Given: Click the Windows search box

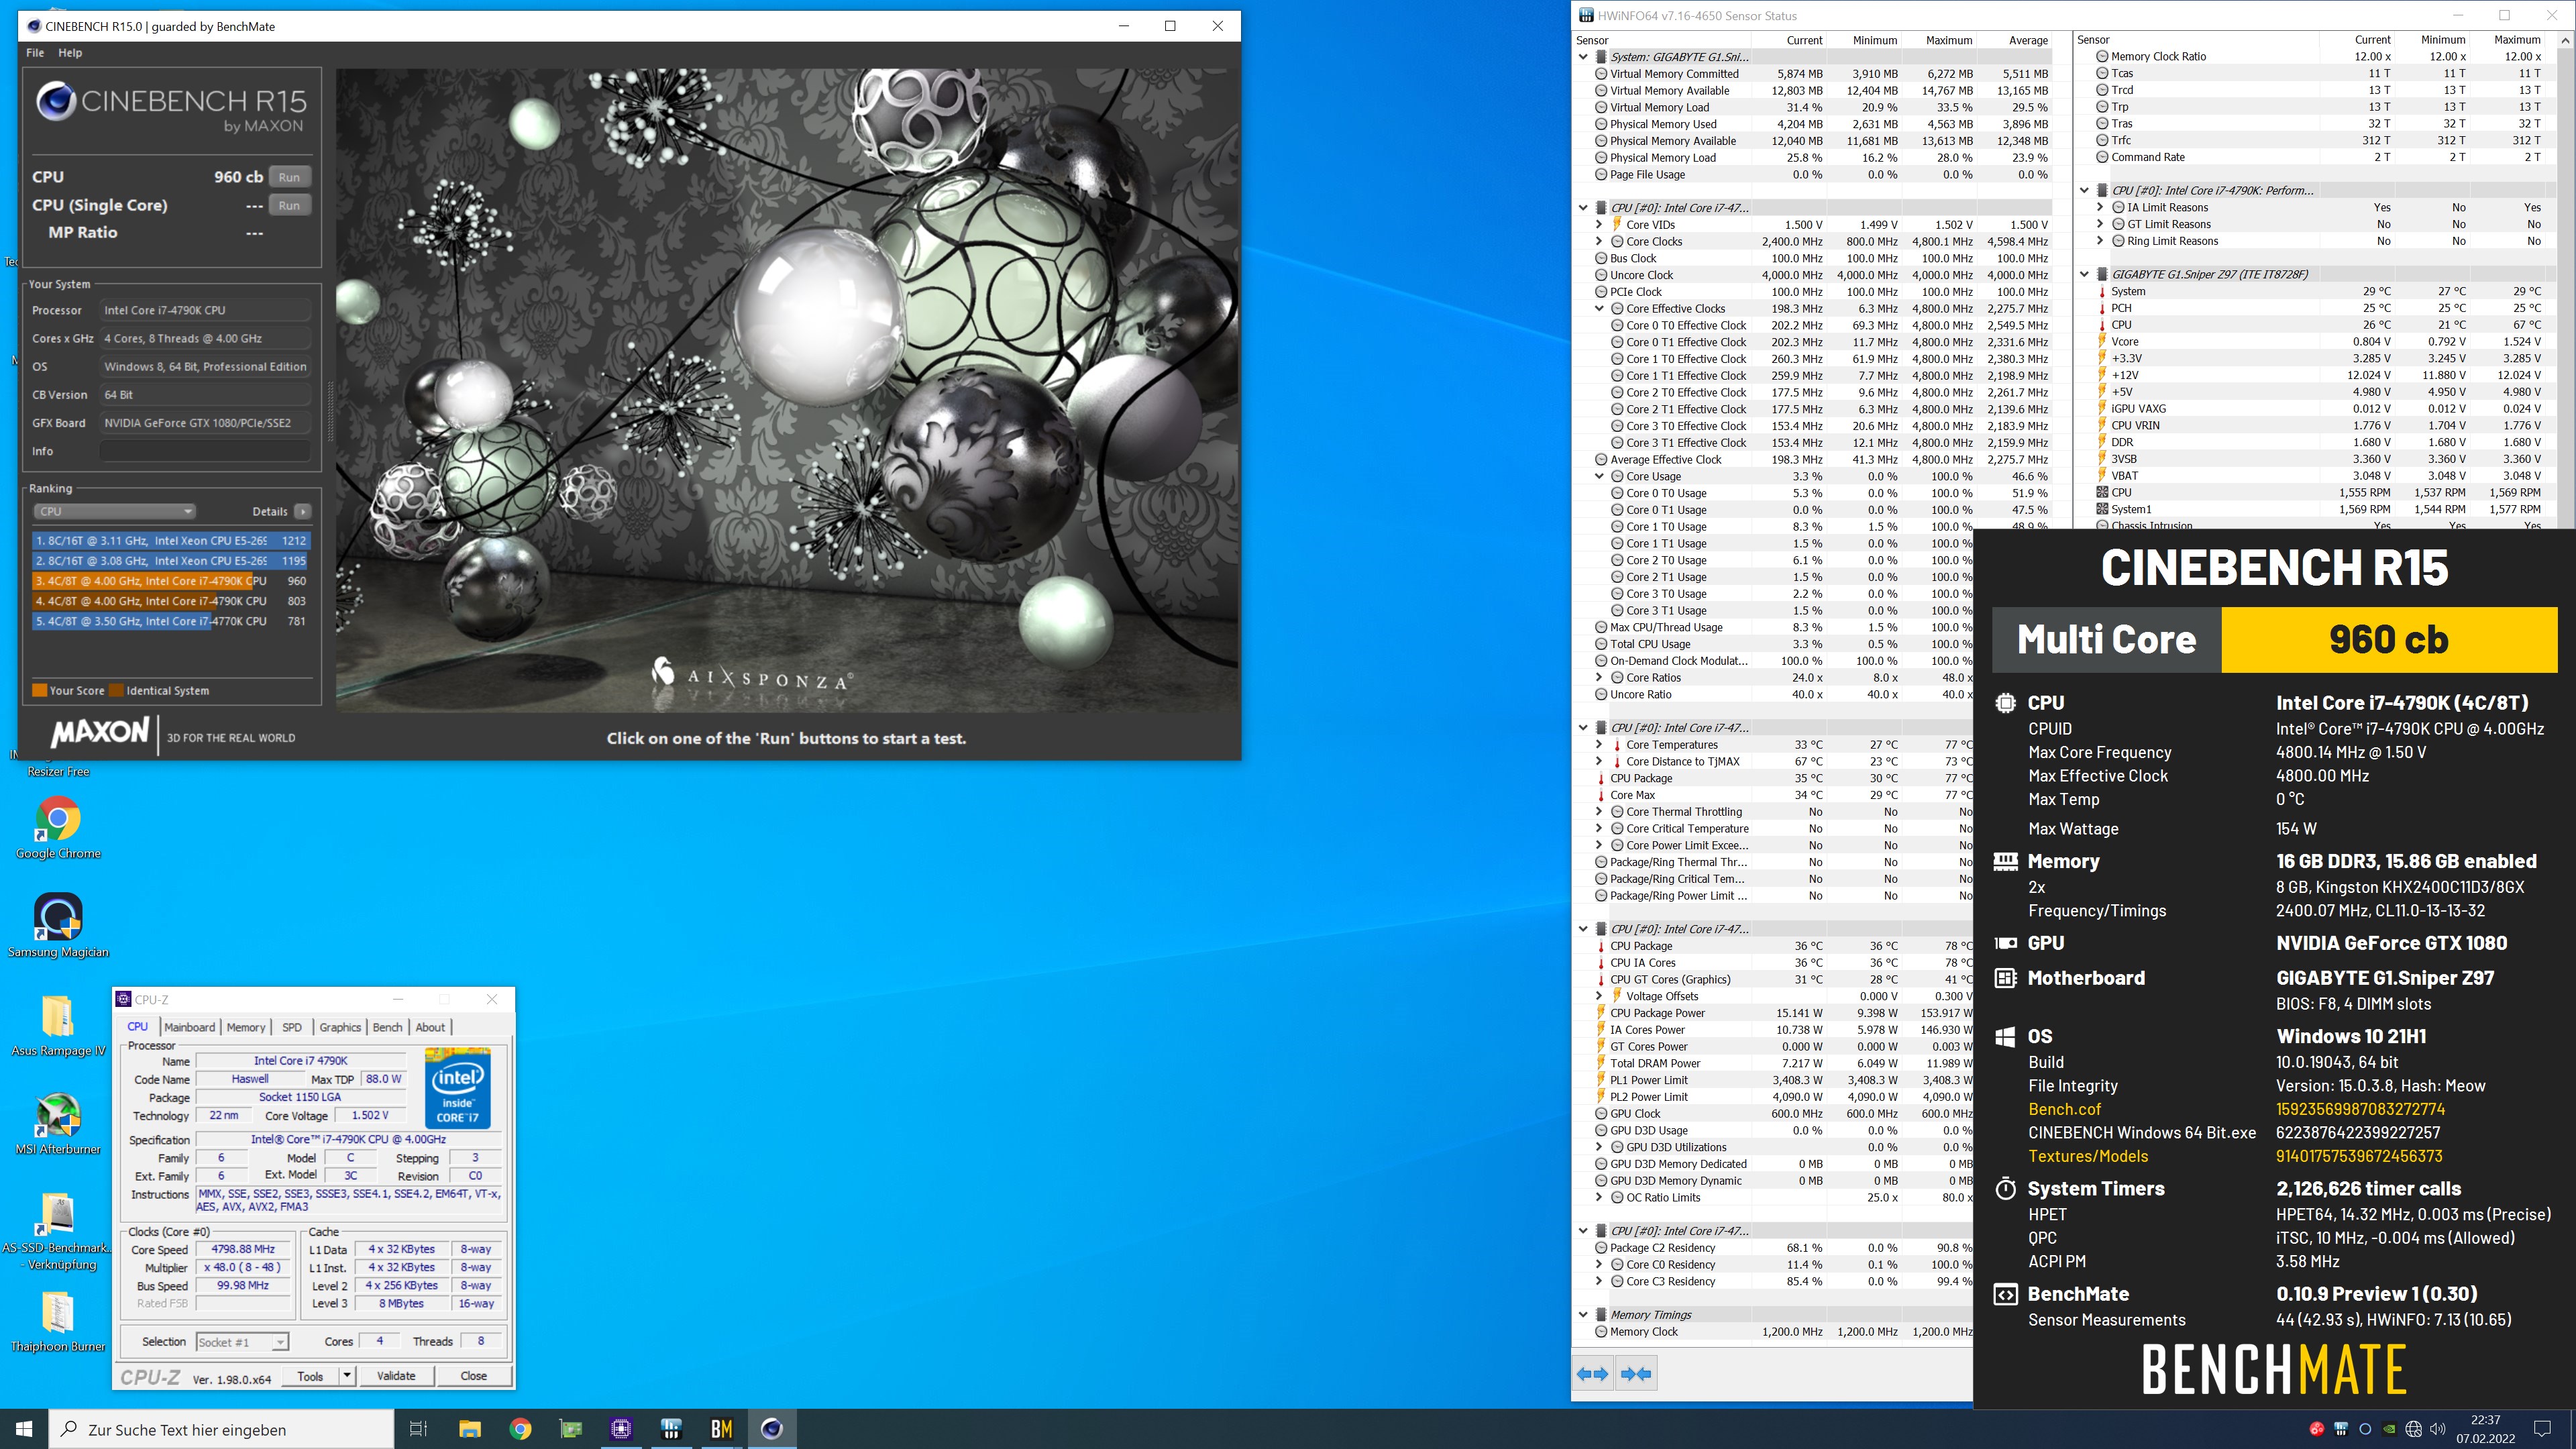Looking at the screenshot, I should (x=221, y=1429).
